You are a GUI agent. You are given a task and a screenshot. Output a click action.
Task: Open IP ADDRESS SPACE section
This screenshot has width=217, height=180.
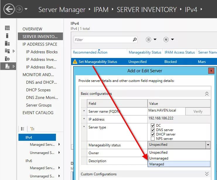[40, 44]
